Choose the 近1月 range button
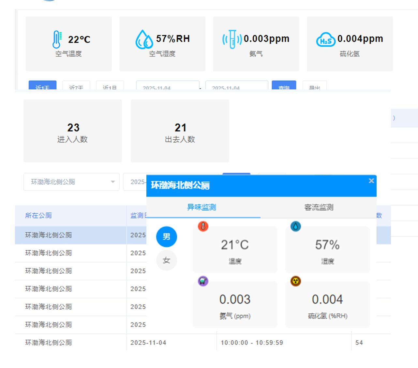The height and width of the screenshot is (368, 418). (110, 85)
